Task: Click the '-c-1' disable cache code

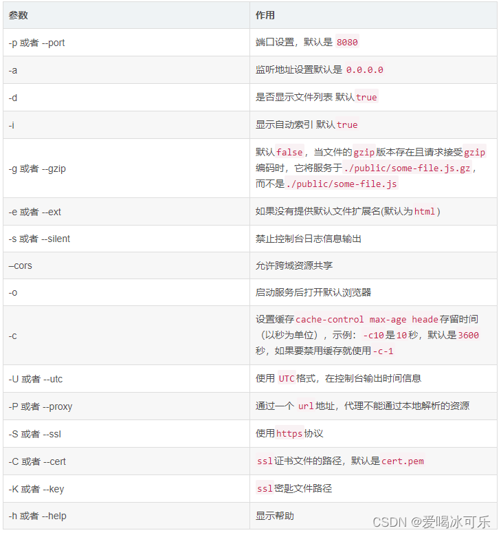Action: point(383,351)
